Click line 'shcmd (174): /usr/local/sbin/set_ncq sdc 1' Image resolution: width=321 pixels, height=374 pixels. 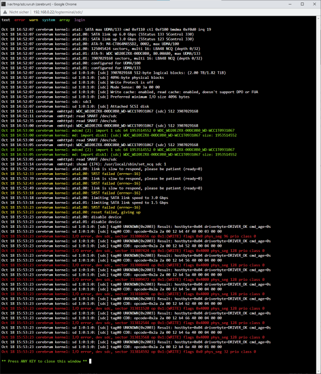pyautogui.click(x=84, y=164)
